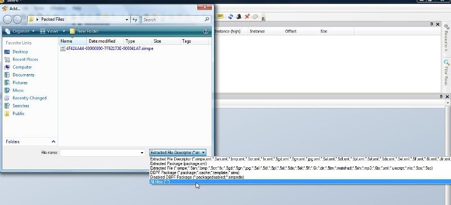Viewport: 451px width, 205px height.
Task: Expand the File name history dropdown
Action: pos(142,153)
